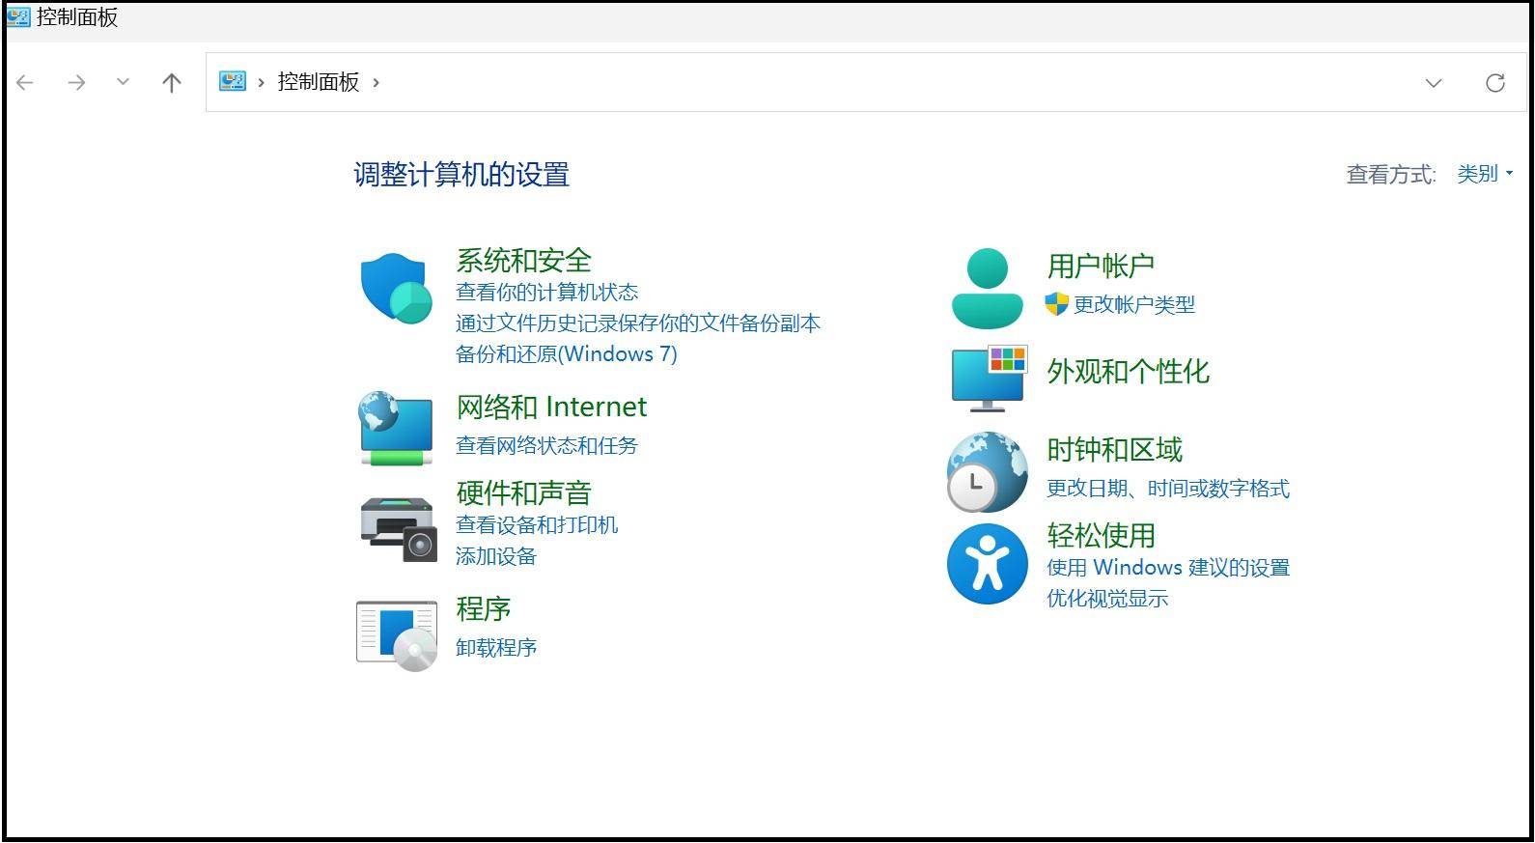Click the 卸载程序 link
This screenshot has width=1535, height=843.
496,648
